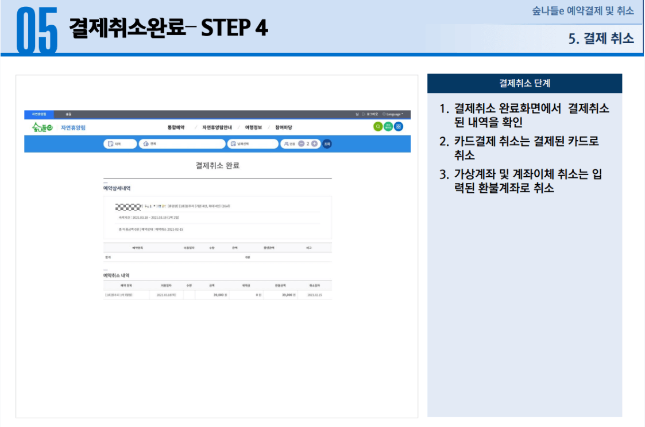
Task: Open the 통합예약 menu
Action: 176,127
